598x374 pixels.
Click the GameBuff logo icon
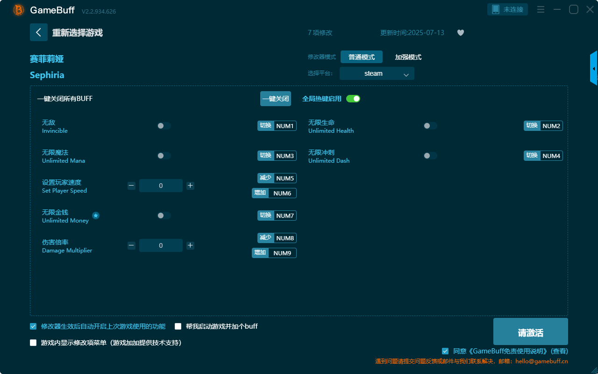[19, 10]
